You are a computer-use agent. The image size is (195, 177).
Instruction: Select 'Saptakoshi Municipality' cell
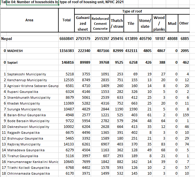[32, 74]
